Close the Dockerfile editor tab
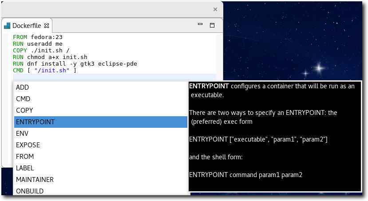The width and height of the screenshot is (368, 201). pos(47,25)
